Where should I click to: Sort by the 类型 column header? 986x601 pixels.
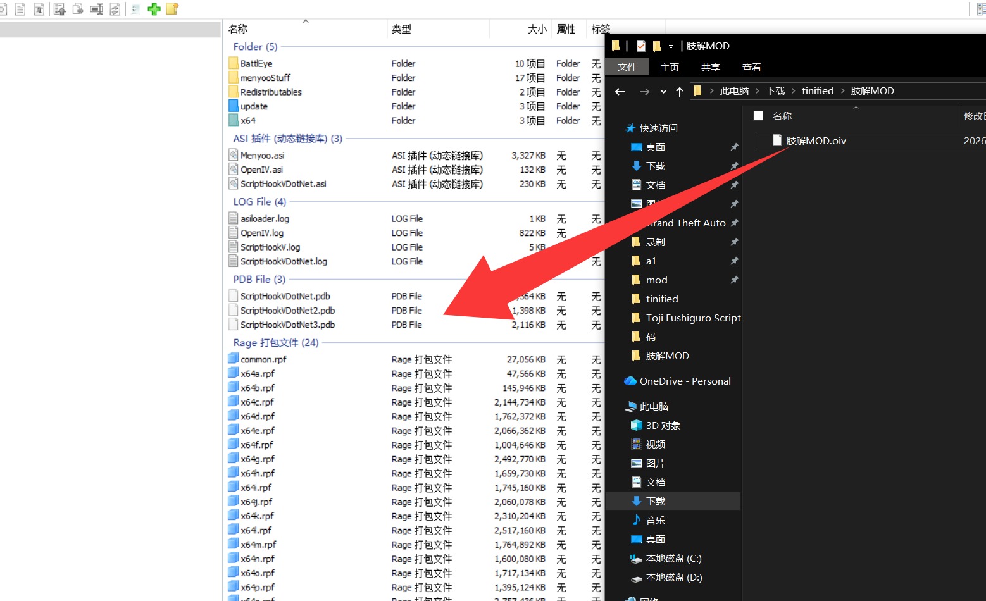point(401,29)
